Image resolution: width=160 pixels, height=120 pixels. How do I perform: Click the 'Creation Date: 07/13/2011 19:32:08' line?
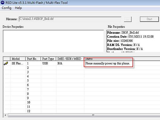(130, 37)
